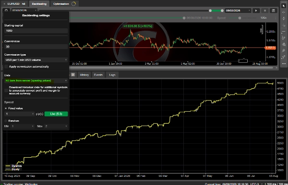Screen dimensions: 288x185
Task: Select the Random spread option
Action: tap(6, 121)
